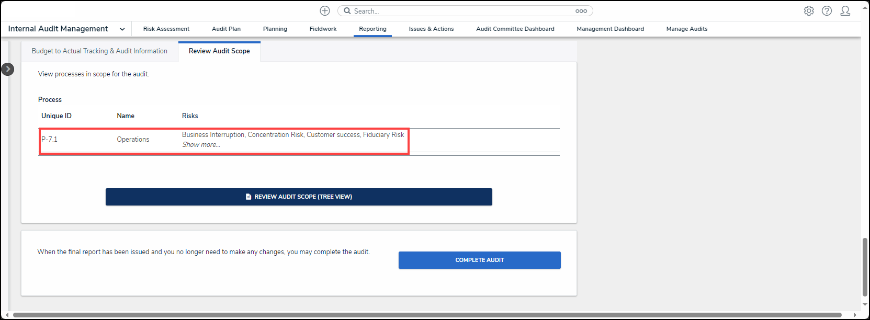Image resolution: width=870 pixels, height=320 pixels.
Task: Click the vertical scrollbar thumb
Action: click(864, 267)
